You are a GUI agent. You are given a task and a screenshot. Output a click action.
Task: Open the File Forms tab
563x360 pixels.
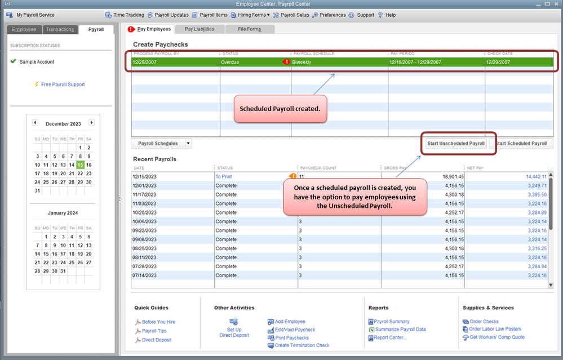coord(250,29)
